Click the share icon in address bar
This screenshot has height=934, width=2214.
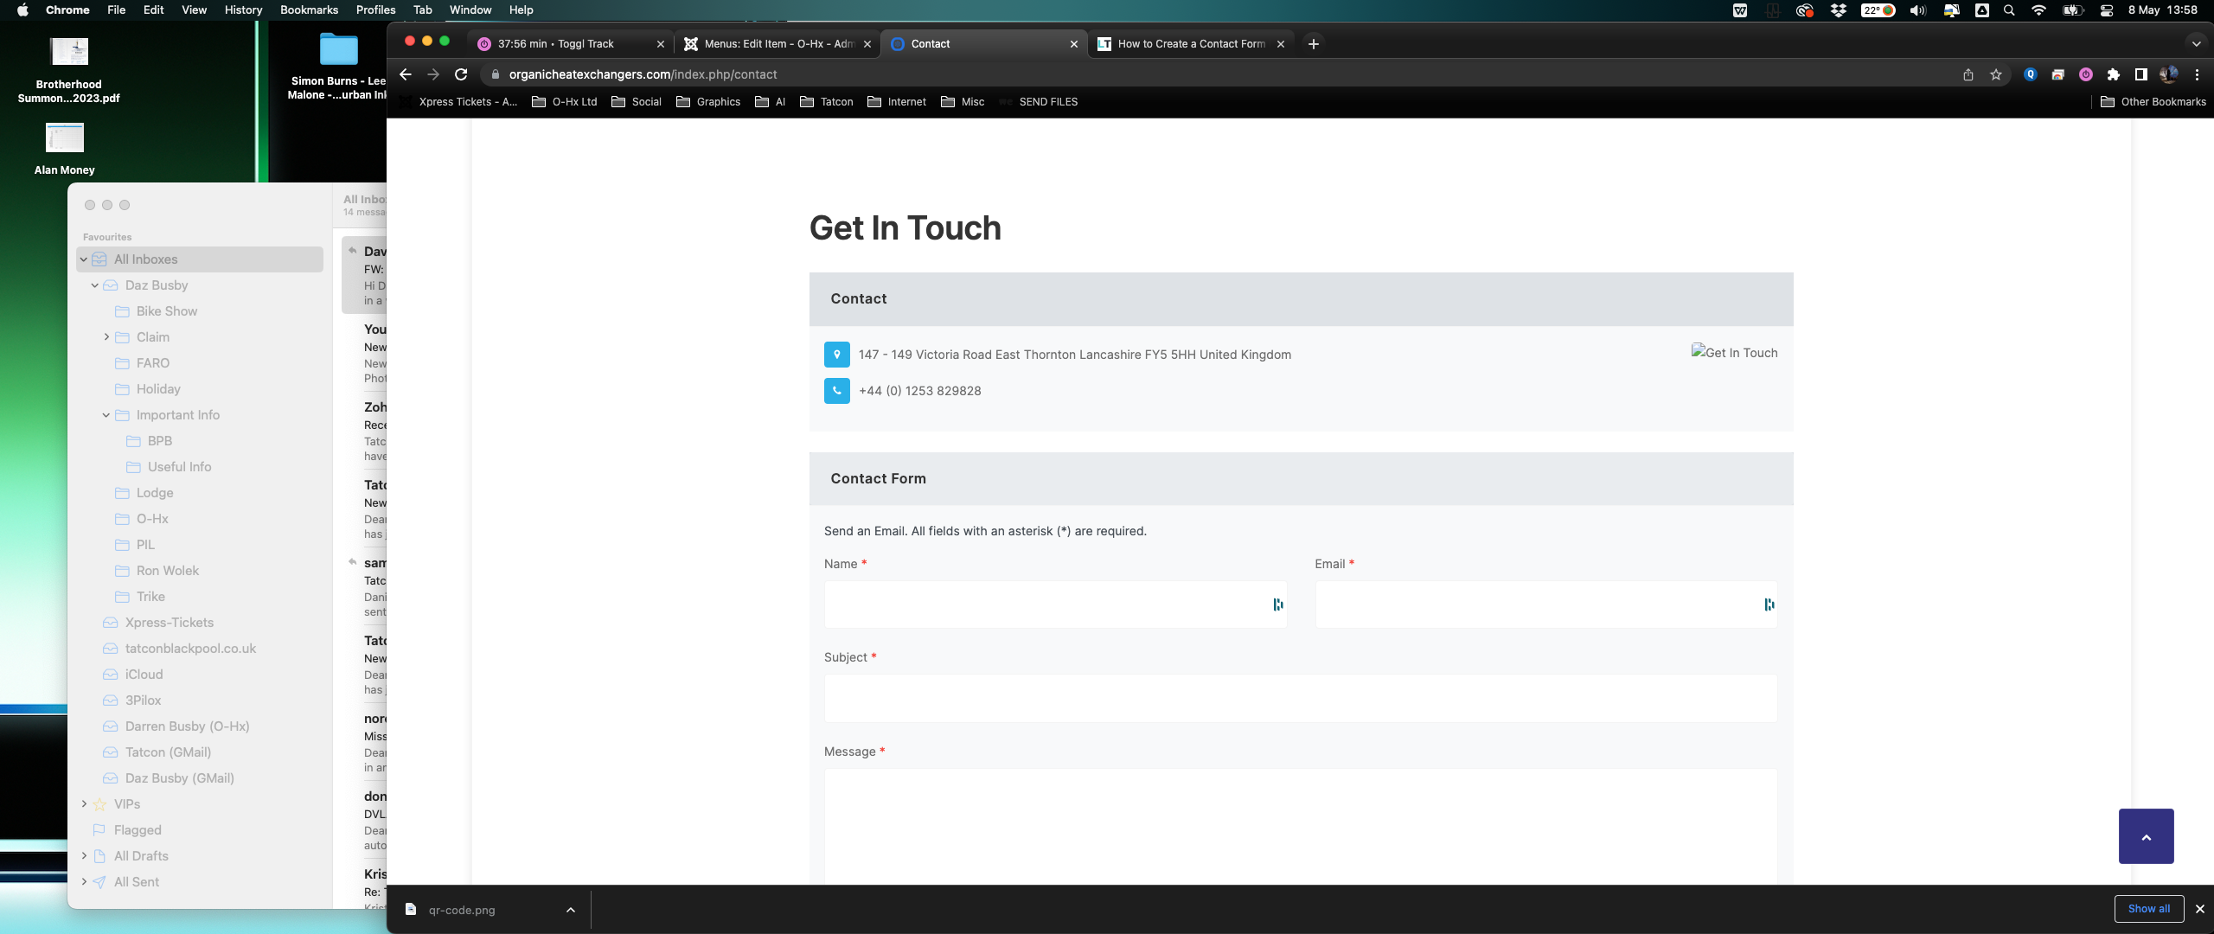(1968, 74)
